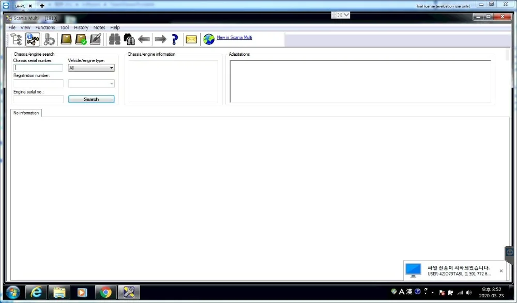Click the Adaptations text area
This screenshot has height=303, width=517.
point(360,82)
